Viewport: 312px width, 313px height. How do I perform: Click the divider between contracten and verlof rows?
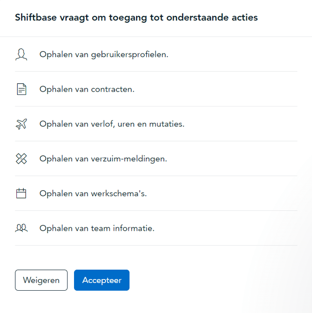click(x=156, y=106)
